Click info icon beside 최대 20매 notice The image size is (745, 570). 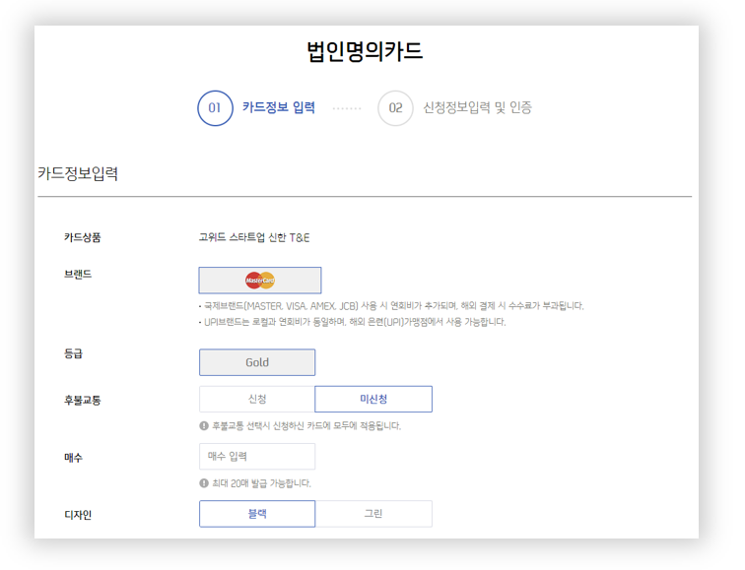coord(204,483)
